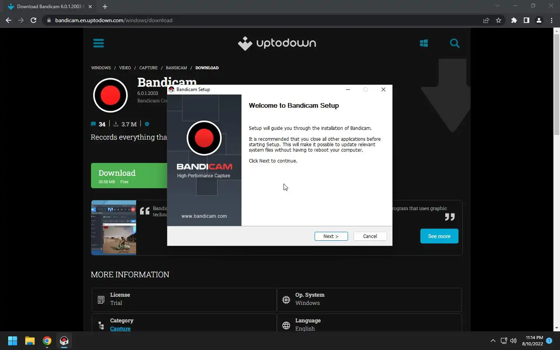Image resolution: width=560 pixels, height=350 pixels.
Task: Click the site lock icon
Action: pos(49,20)
